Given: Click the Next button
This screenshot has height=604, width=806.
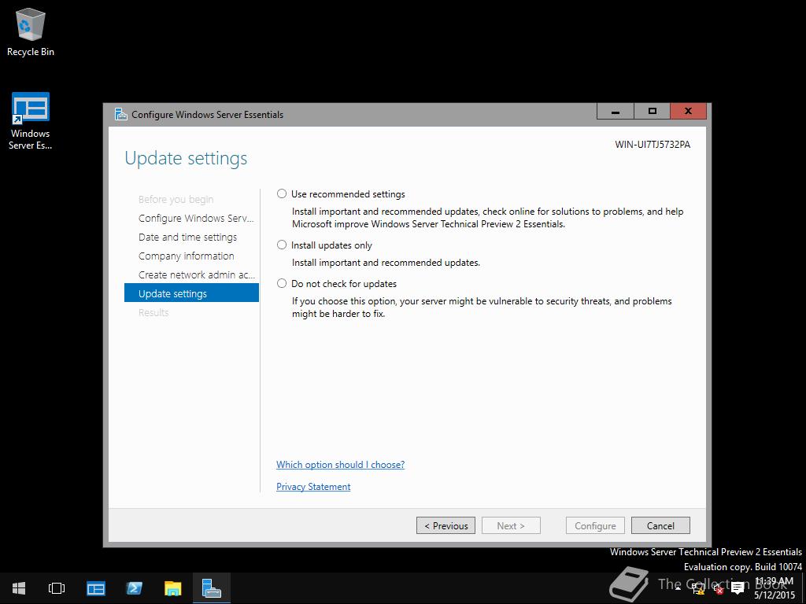Looking at the screenshot, I should [511, 525].
